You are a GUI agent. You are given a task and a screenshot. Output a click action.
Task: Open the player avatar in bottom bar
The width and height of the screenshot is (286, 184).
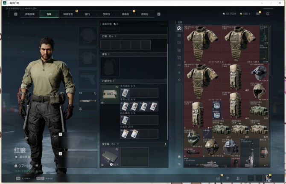click(x=268, y=178)
